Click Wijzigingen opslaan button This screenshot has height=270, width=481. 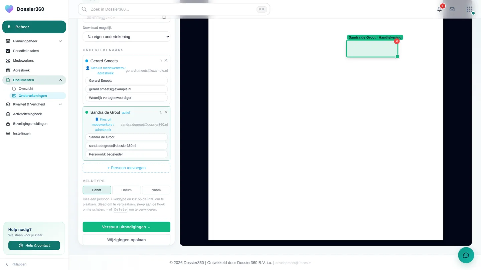(126, 240)
